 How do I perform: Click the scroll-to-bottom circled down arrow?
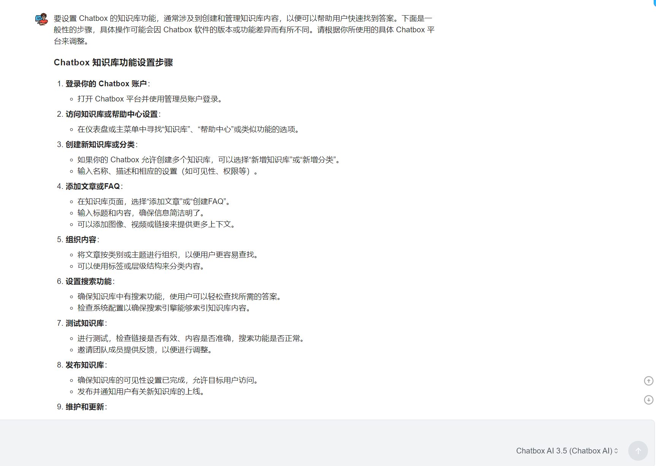tap(648, 400)
